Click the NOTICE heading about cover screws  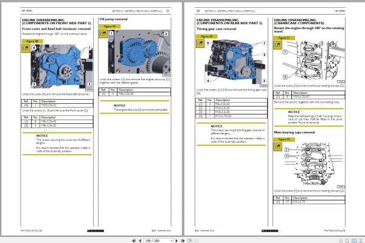(42, 136)
